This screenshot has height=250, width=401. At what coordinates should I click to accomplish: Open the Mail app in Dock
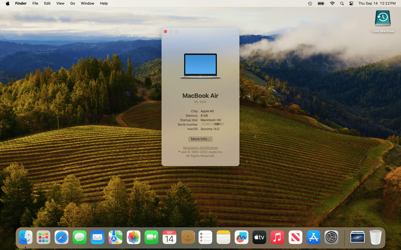(97, 237)
